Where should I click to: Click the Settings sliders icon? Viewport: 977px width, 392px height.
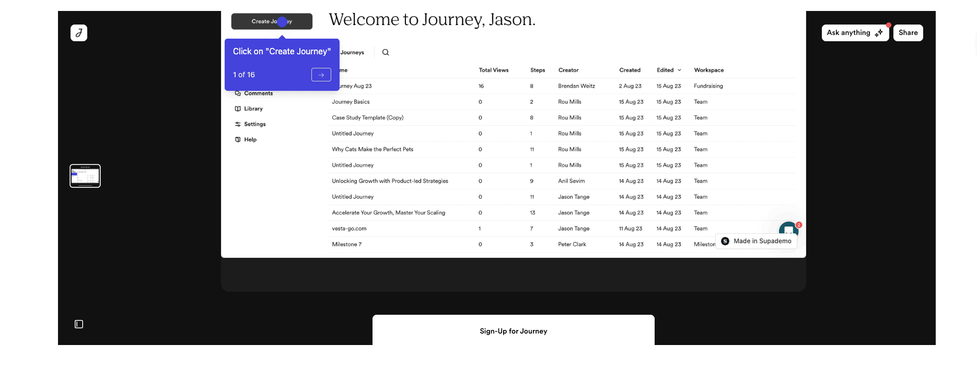pos(238,124)
